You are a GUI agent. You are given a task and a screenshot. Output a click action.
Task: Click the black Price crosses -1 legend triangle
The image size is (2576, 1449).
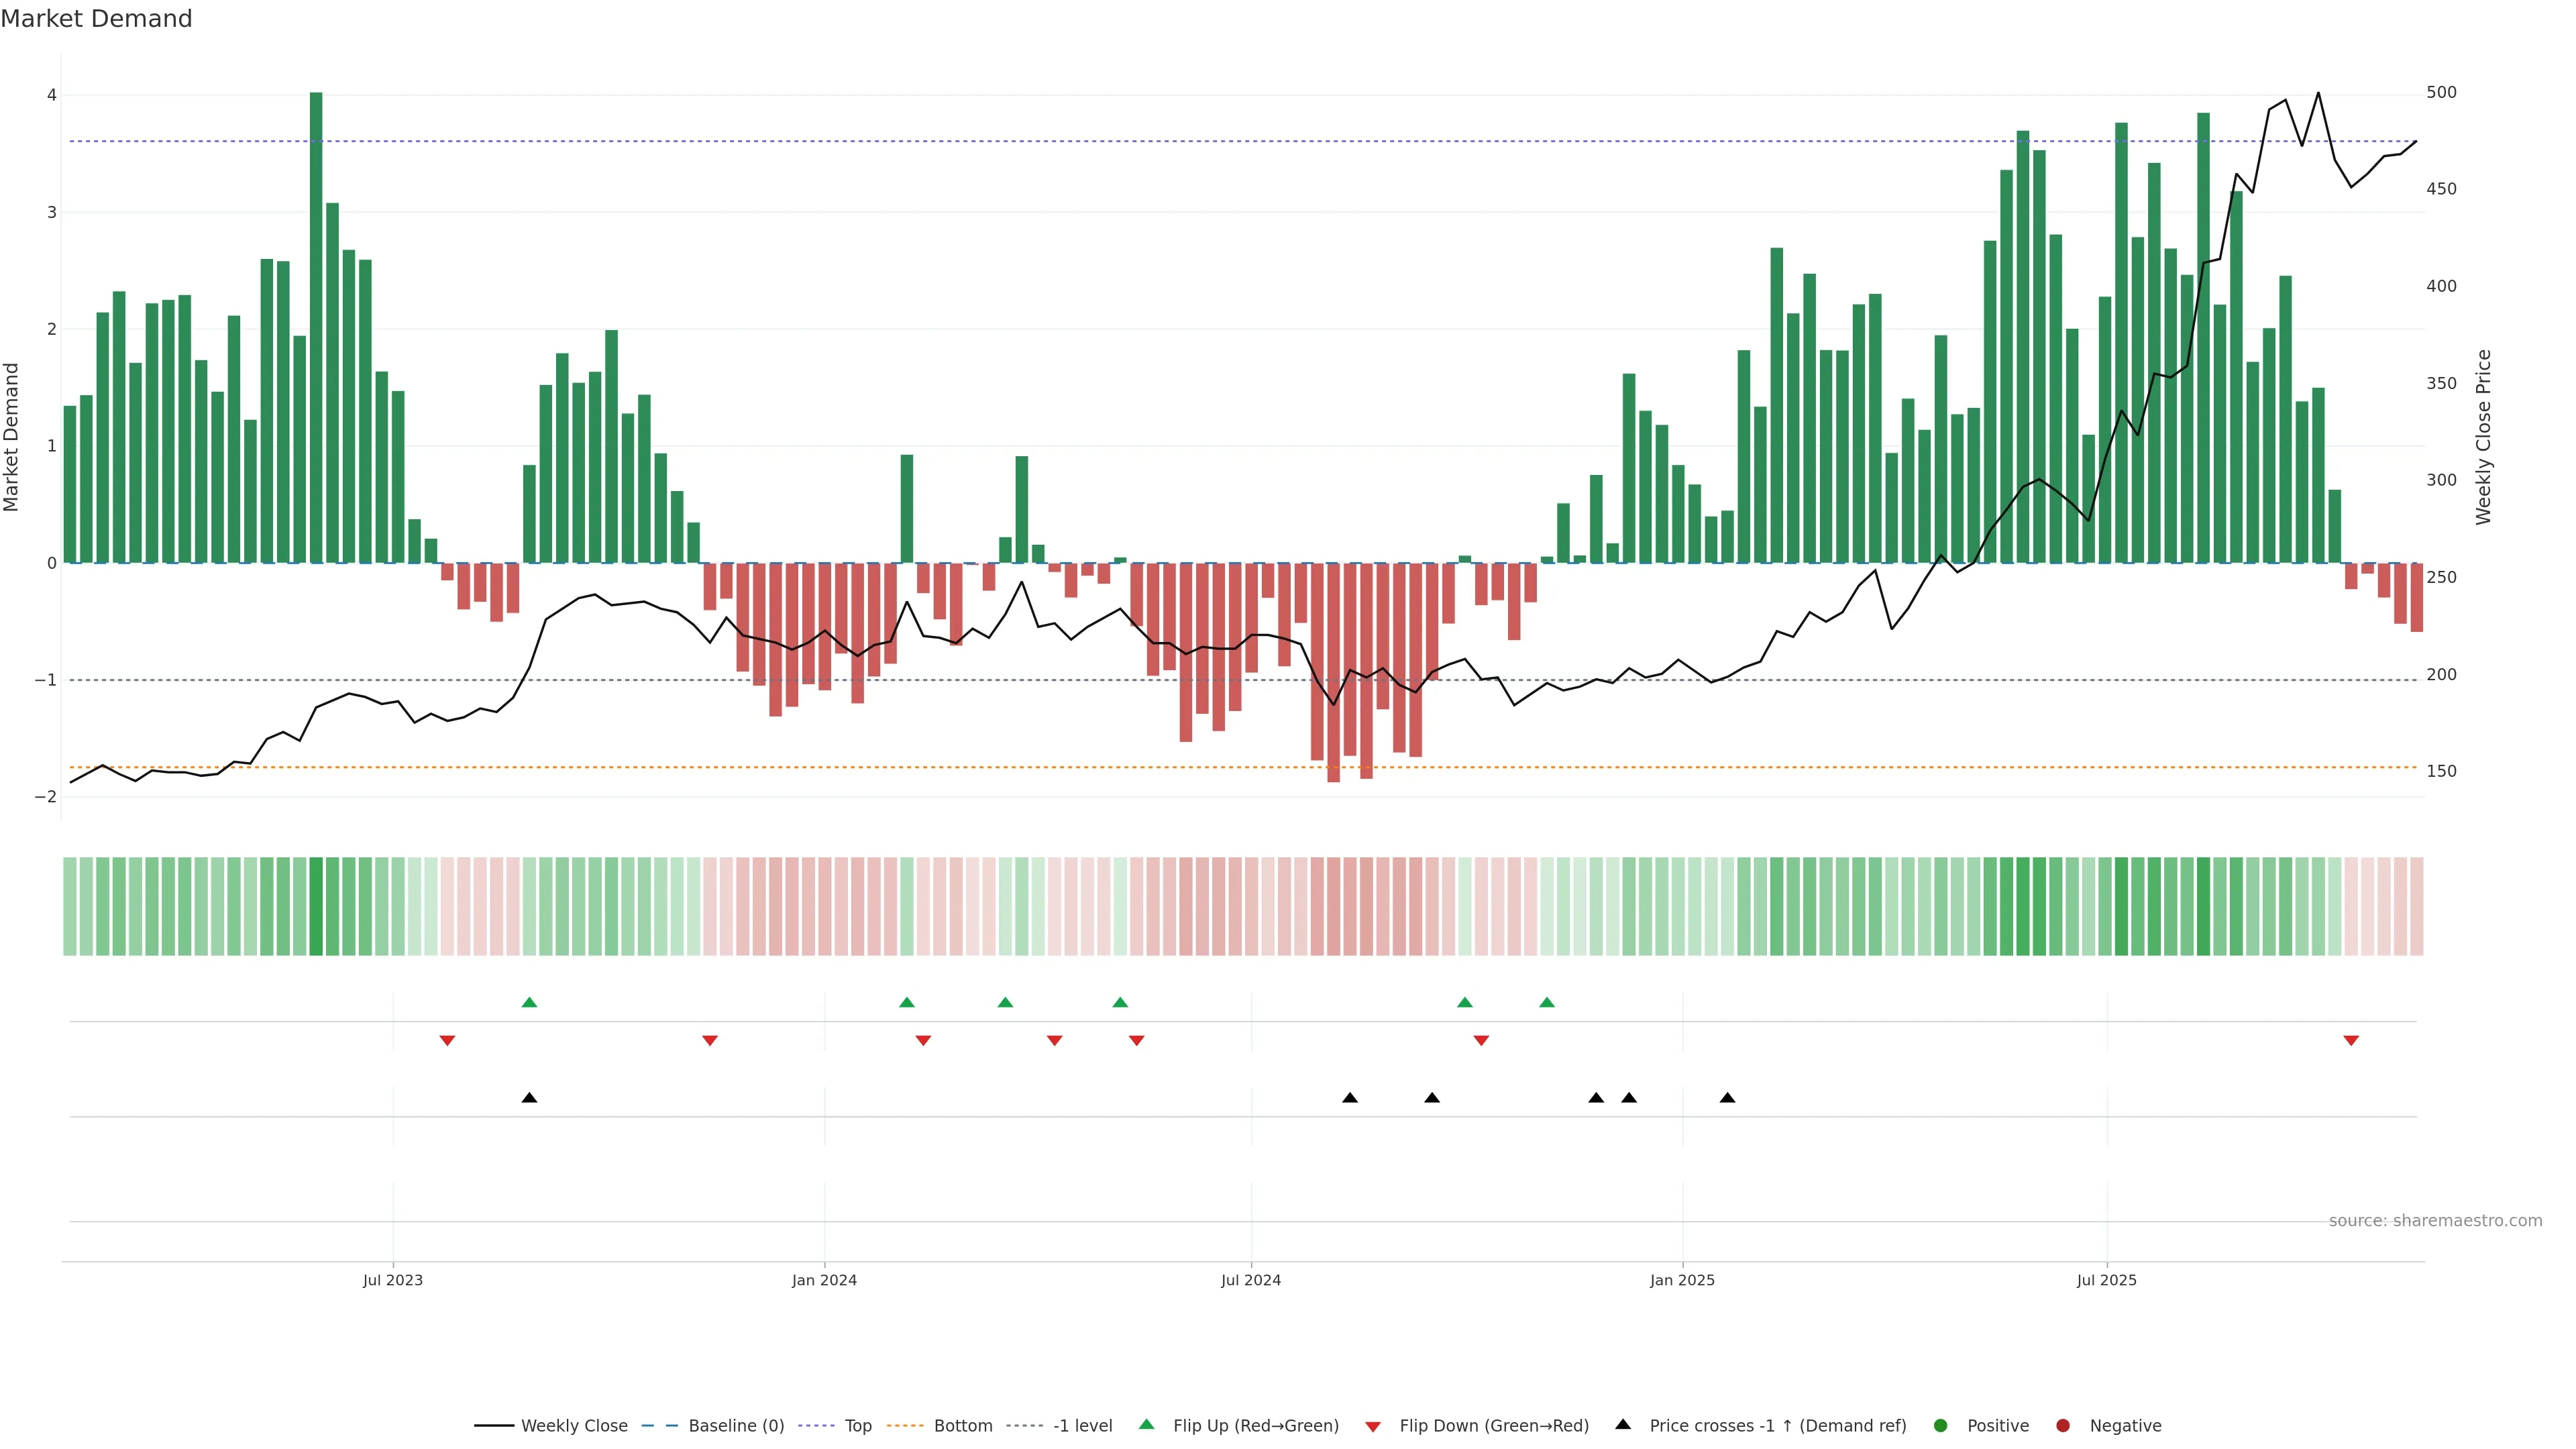click(x=1622, y=1424)
